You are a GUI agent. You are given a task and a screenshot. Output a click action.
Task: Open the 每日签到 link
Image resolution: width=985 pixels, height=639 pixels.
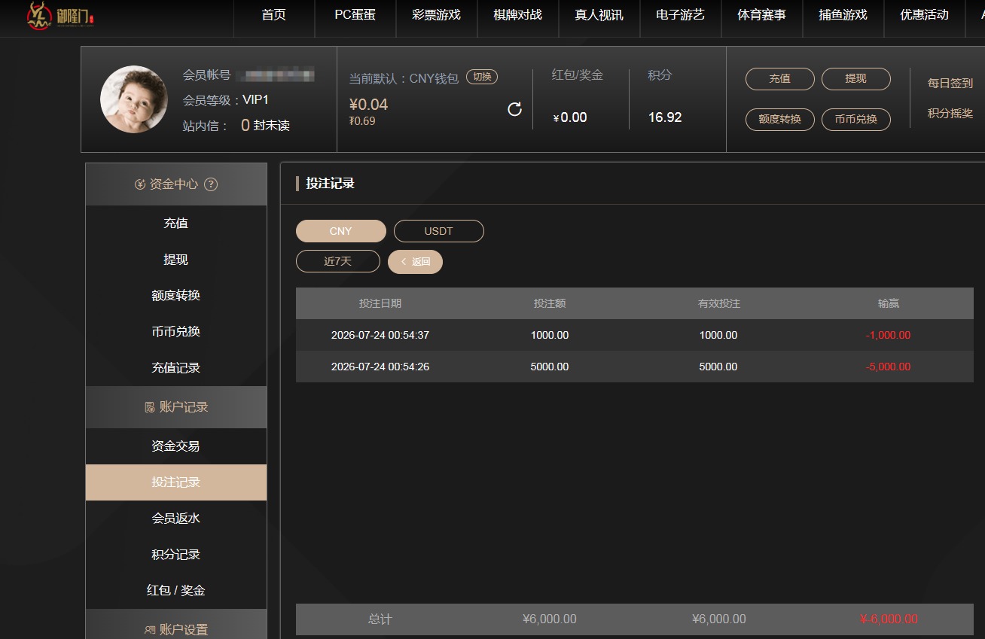tap(950, 84)
